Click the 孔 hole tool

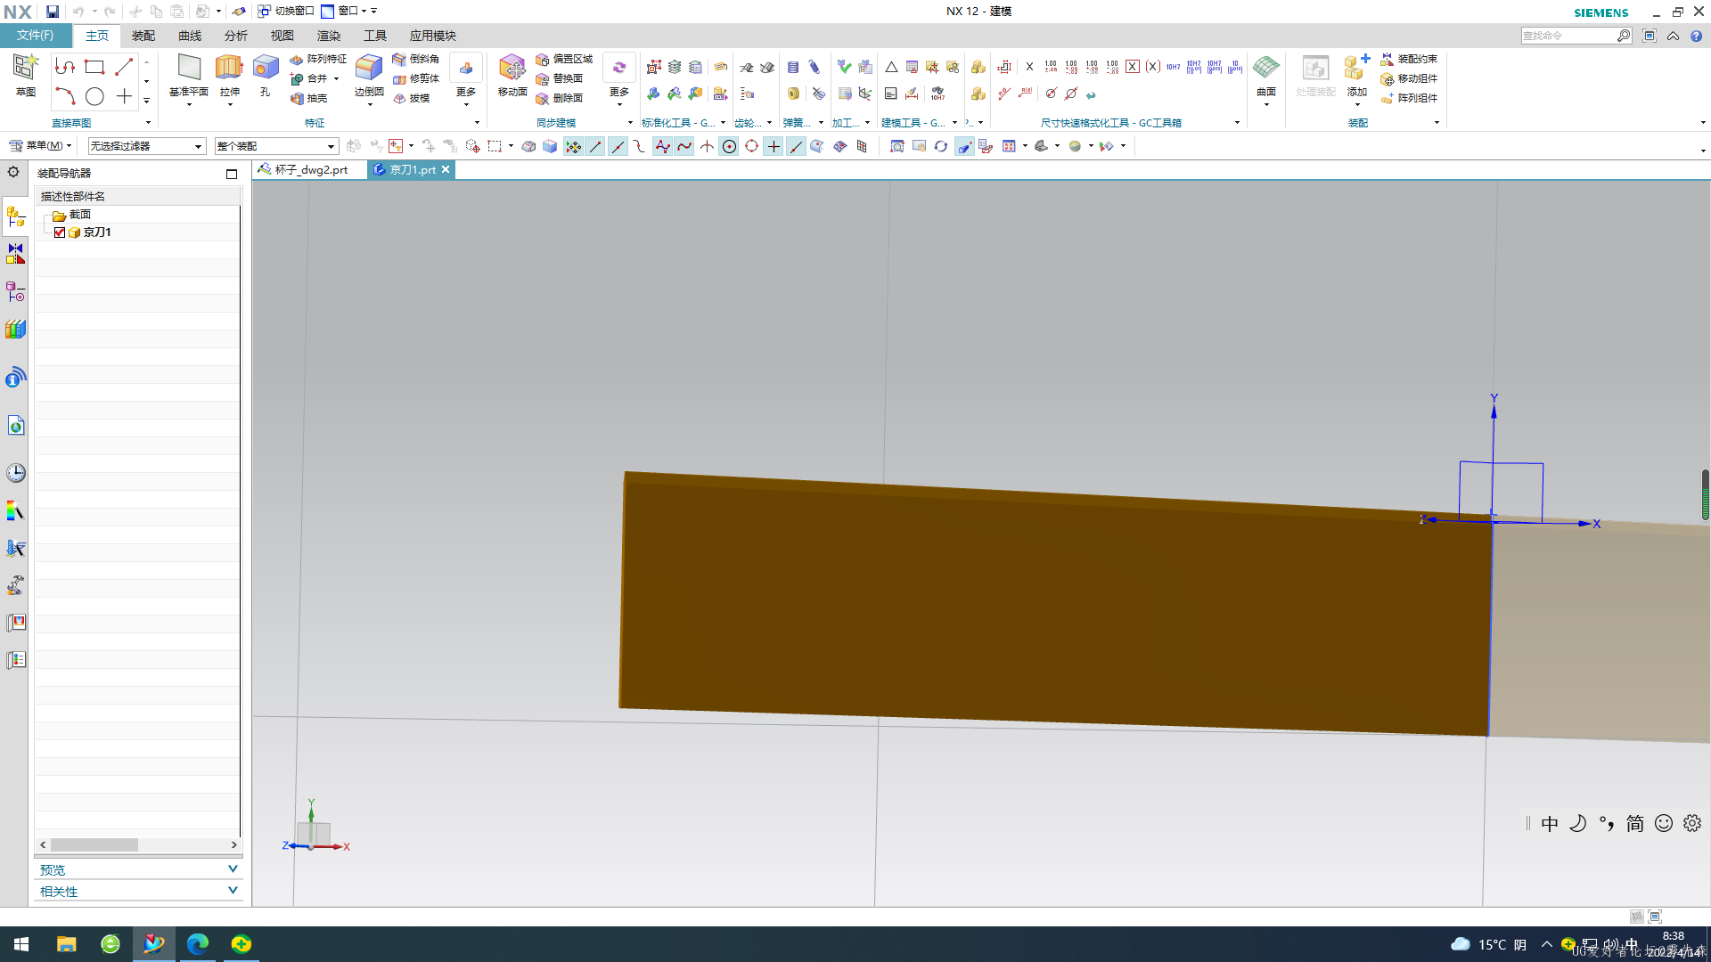(265, 75)
